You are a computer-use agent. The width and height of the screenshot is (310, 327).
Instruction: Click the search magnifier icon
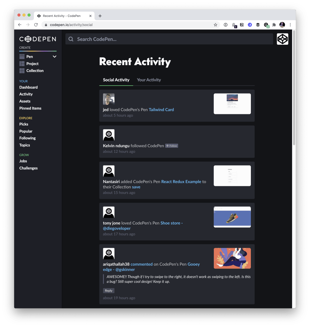coord(71,39)
